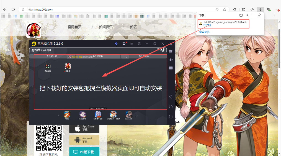Add this page to favorites (star)
This screenshot has height=156, width=281.
(x=225, y=9)
